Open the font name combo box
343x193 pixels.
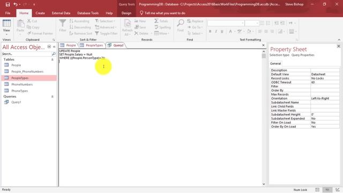coord(226,23)
